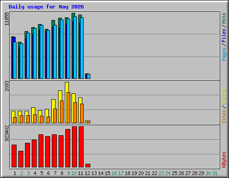Click day 1 on the axis
The width and height of the screenshot is (229, 178).
pyautogui.click(x=15, y=173)
